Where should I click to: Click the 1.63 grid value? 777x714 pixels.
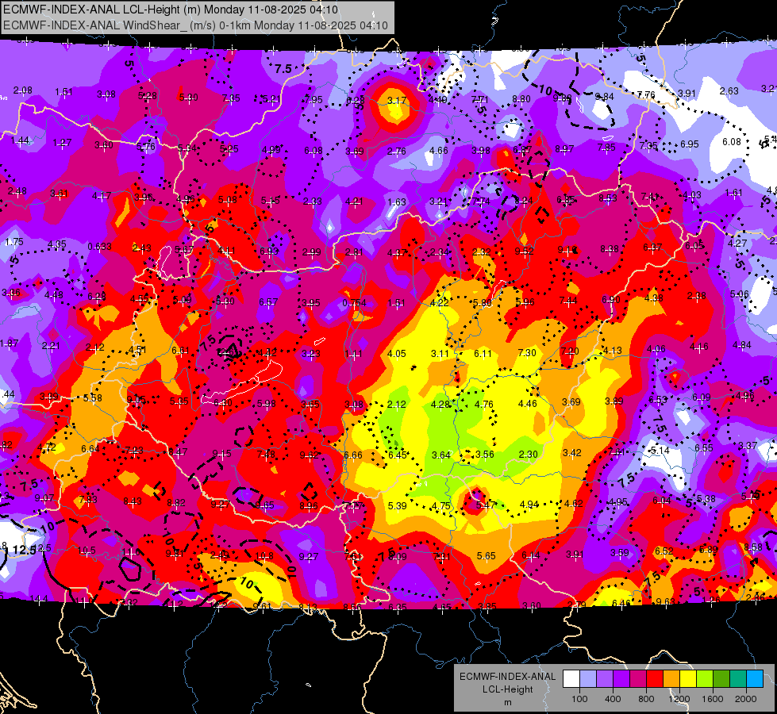[x=396, y=202]
